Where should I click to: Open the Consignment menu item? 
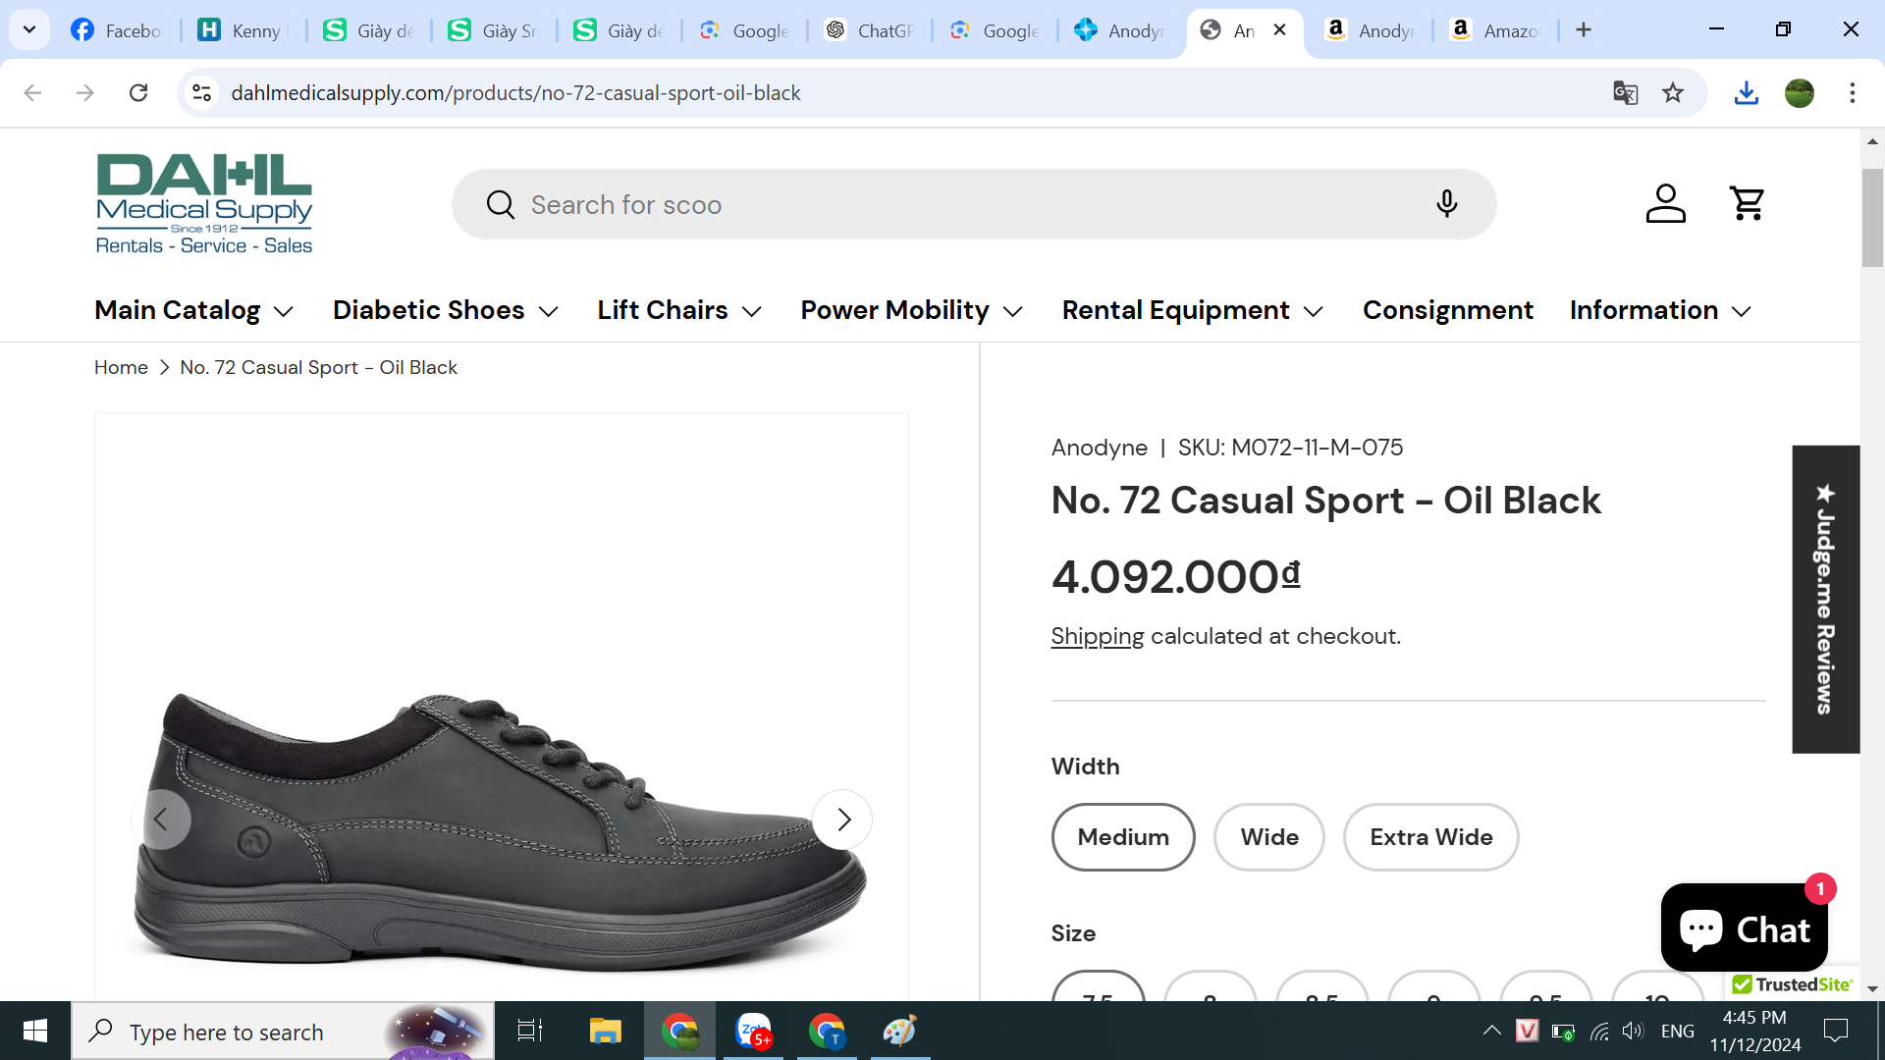pyautogui.click(x=1447, y=310)
